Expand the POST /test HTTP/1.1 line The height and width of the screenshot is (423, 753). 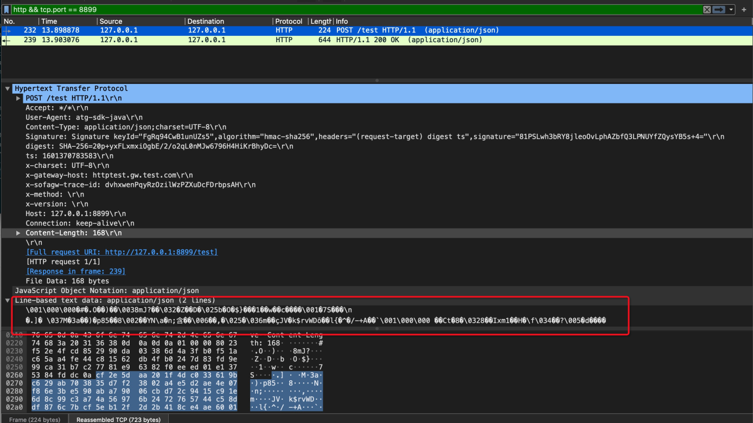pyautogui.click(x=18, y=98)
